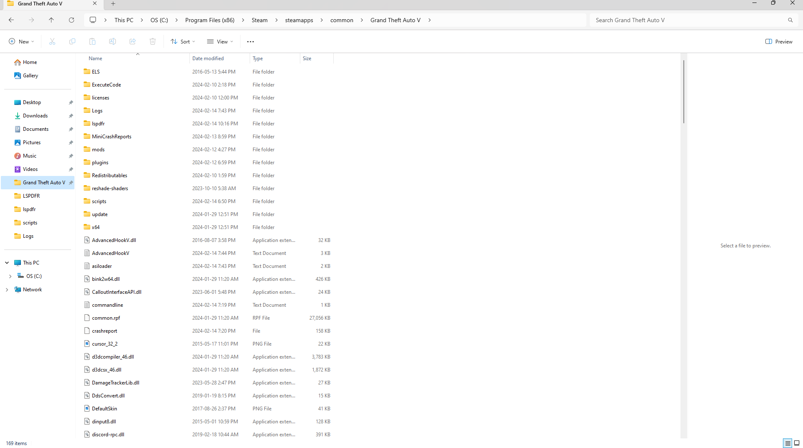The width and height of the screenshot is (803, 448).
Task: Expand chevron after Steam breadcrumb
Action: point(276,20)
